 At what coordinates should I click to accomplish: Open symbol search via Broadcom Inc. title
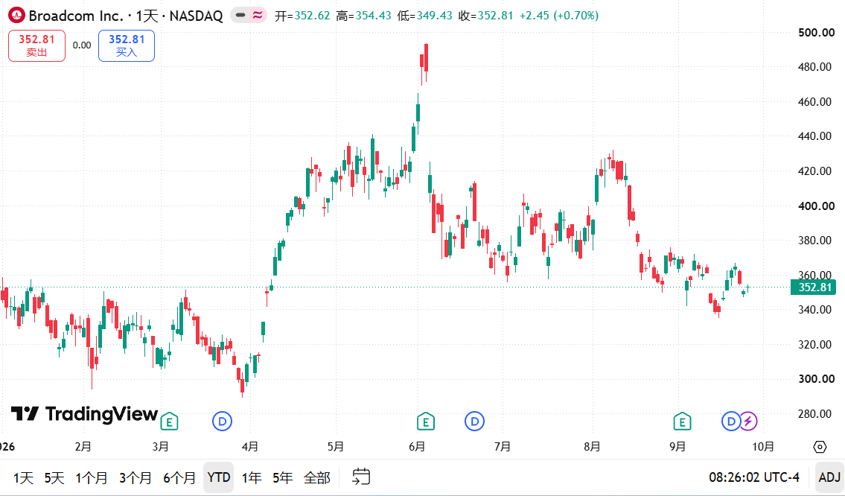(x=76, y=16)
